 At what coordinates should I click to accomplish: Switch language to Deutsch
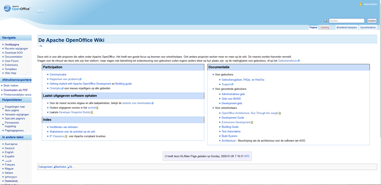click(x=10, y=148)
